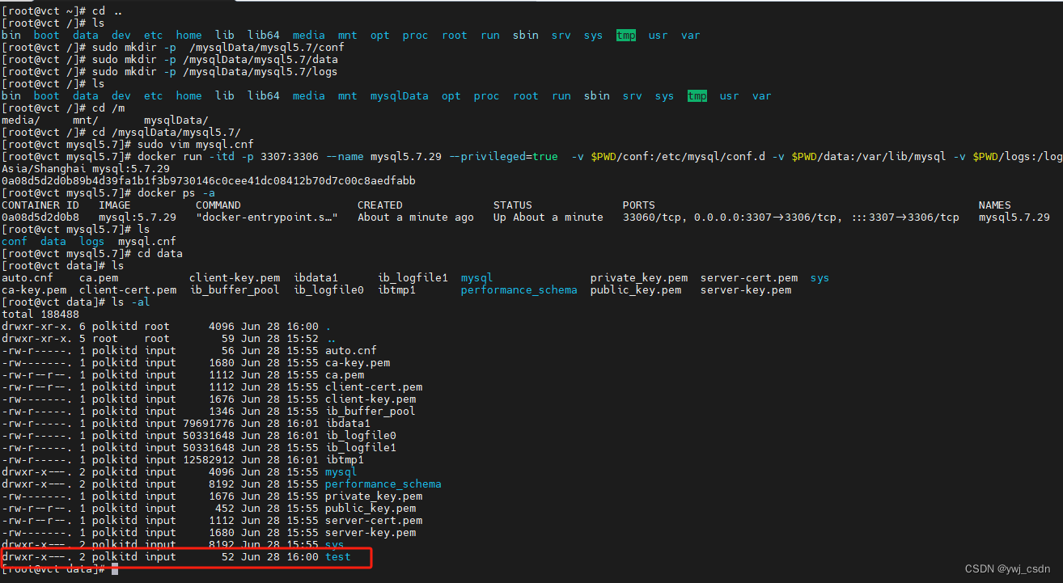Click the 'ls -al' command
The width and height of the screenshot is (1063, 583).
point(131,302)
